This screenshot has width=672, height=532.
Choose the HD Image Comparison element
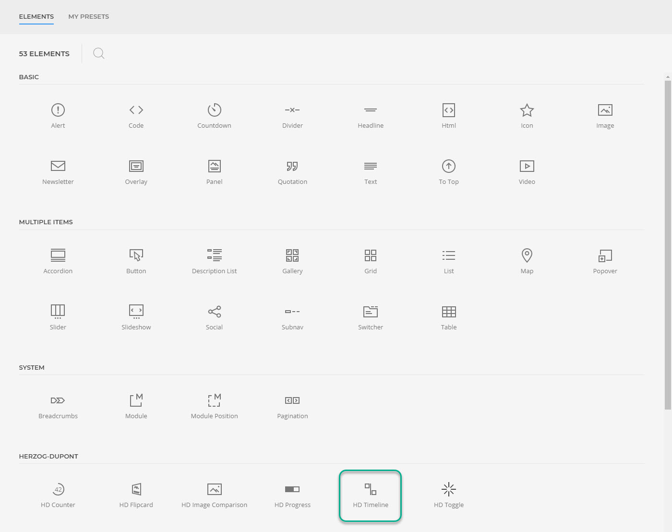tap(214, 496)
